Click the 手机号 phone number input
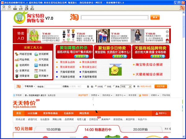 pos(53,86)
